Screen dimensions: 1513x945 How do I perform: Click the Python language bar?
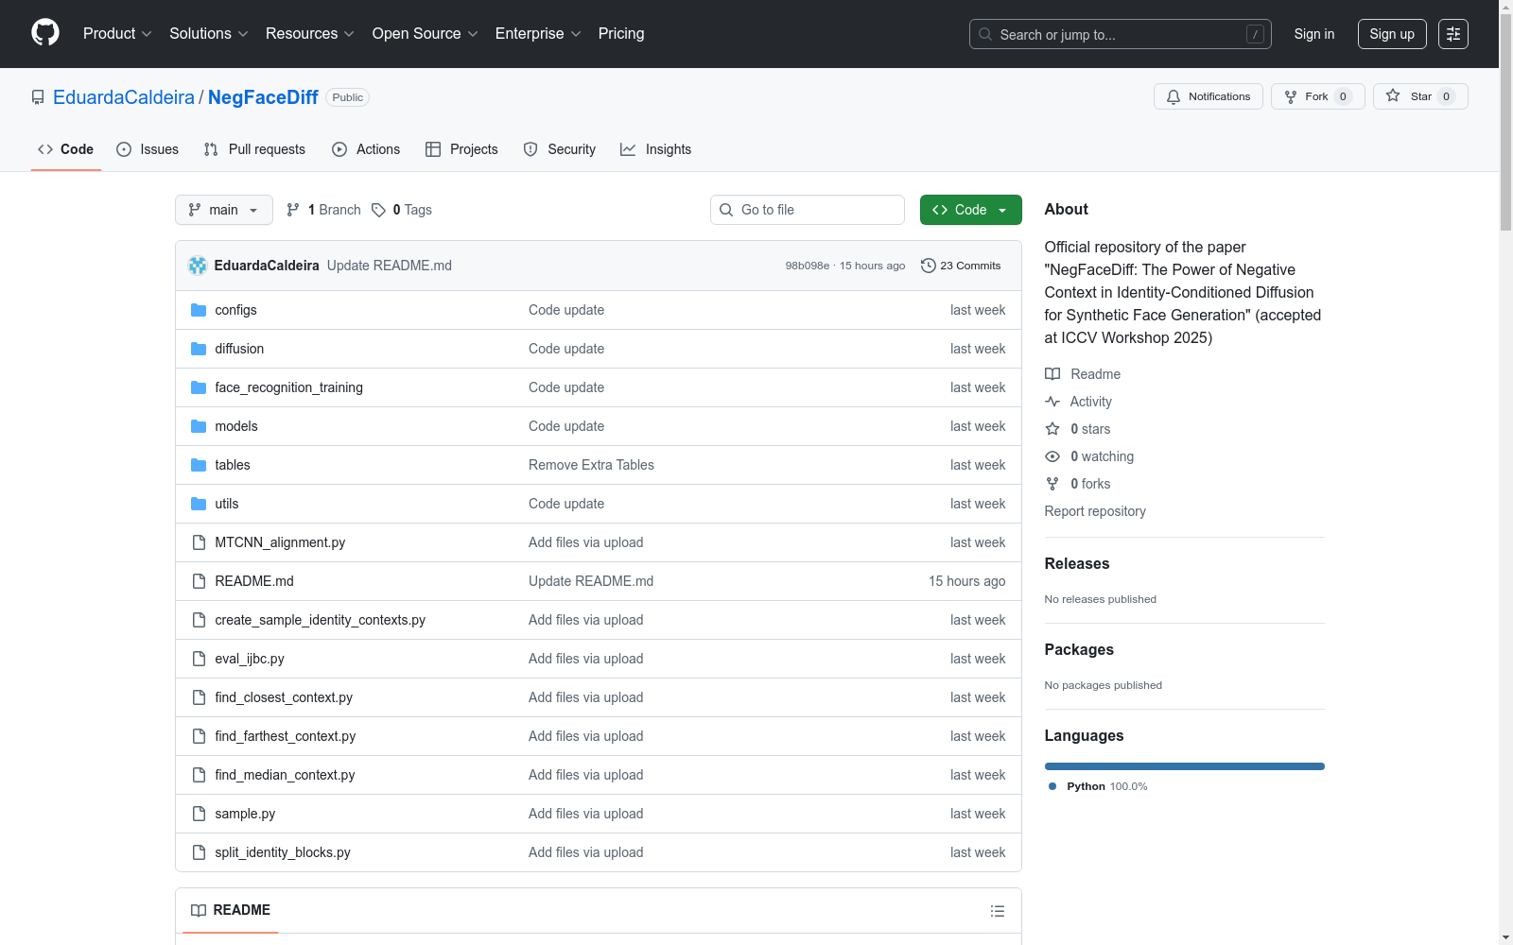click(1185, 766)
